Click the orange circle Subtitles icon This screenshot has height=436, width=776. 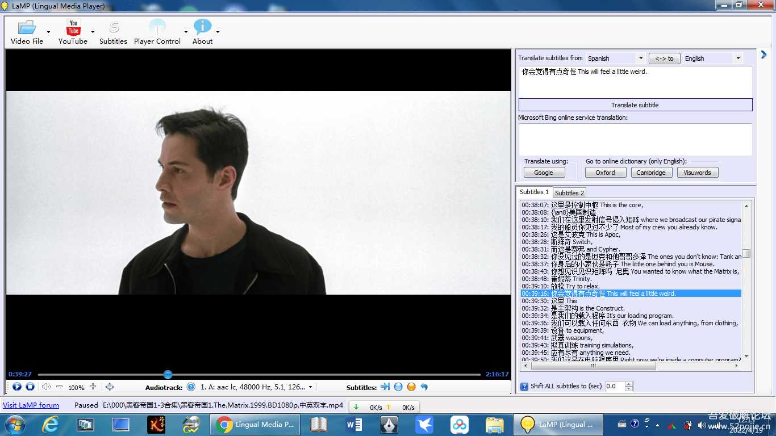[411, 387]
